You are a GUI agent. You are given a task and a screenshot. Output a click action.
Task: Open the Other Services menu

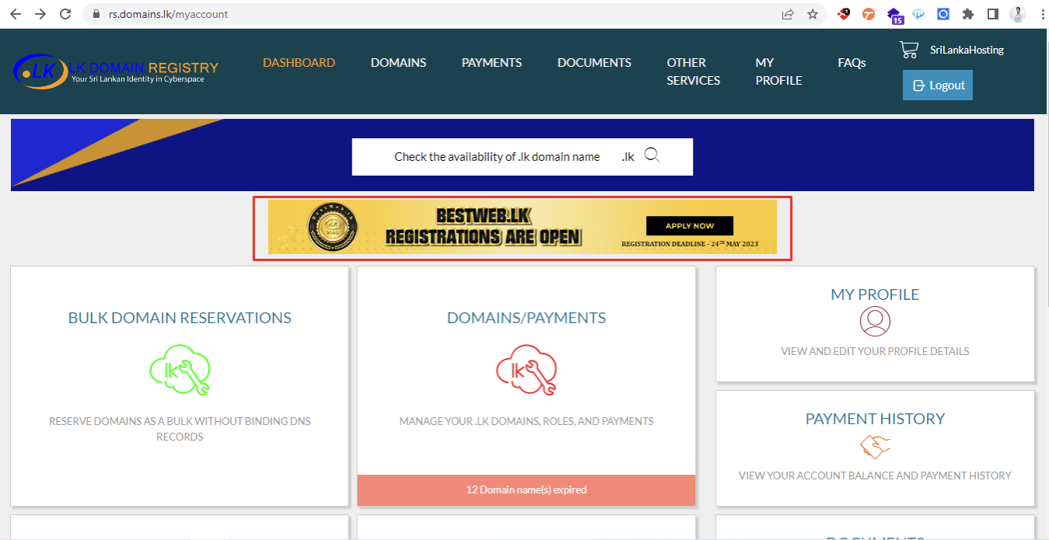coord(693,71)
